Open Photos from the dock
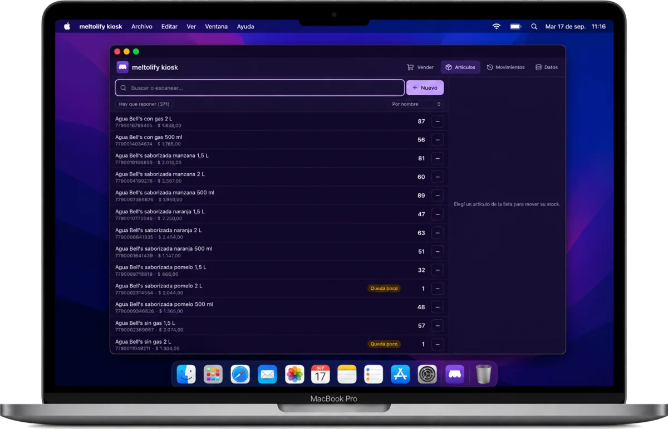Image resolution: width=668 pixels, height=429 pixels. click(x=294, y=374)
